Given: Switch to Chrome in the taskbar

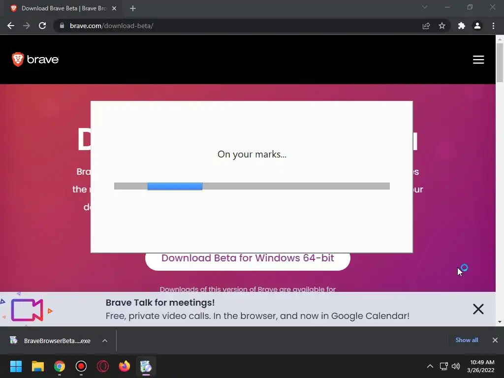Looking at the screenshot, I should [x=60, y=366].
